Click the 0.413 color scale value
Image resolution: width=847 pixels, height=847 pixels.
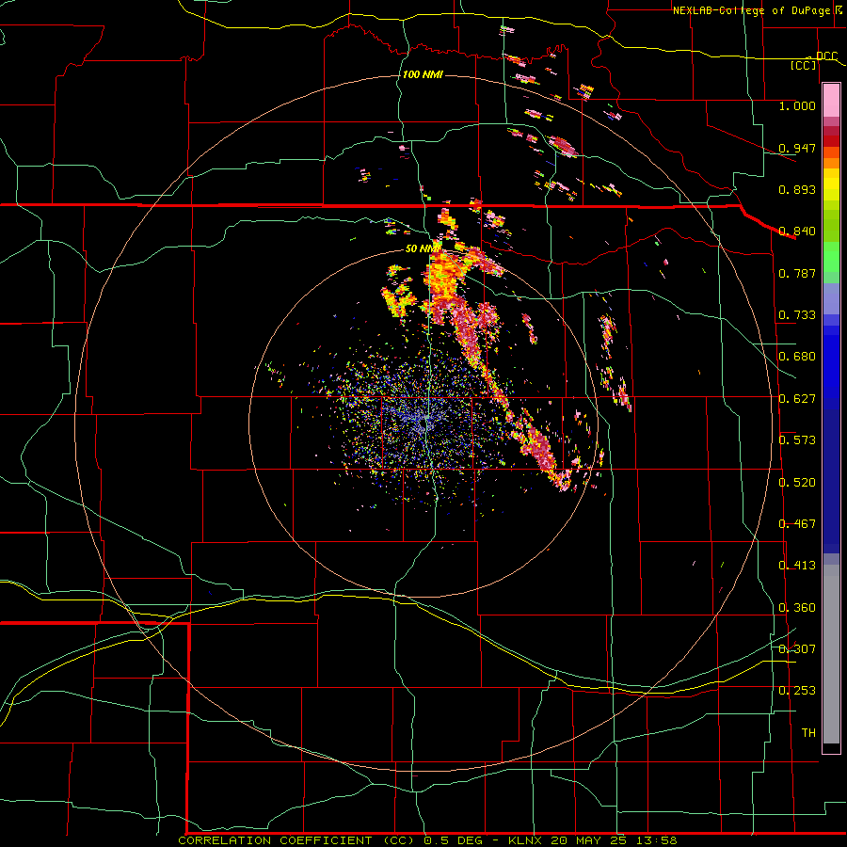pyautogui.click(x=797, y=566)
